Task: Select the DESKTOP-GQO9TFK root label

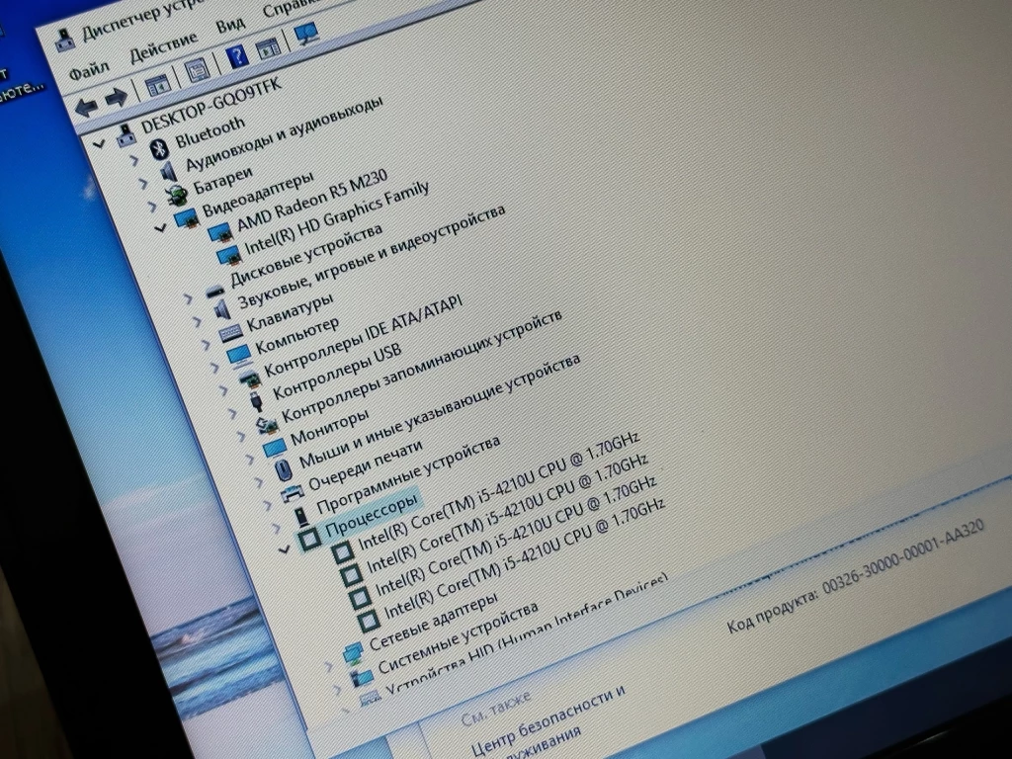Action: click(211, 105)
